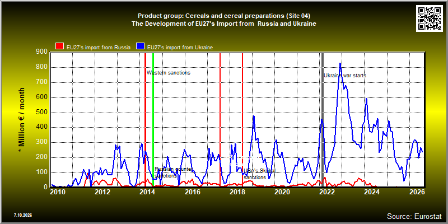Click the 500 y-axis value
Screen dimensions: 448x224
click(x=43, y=113)
